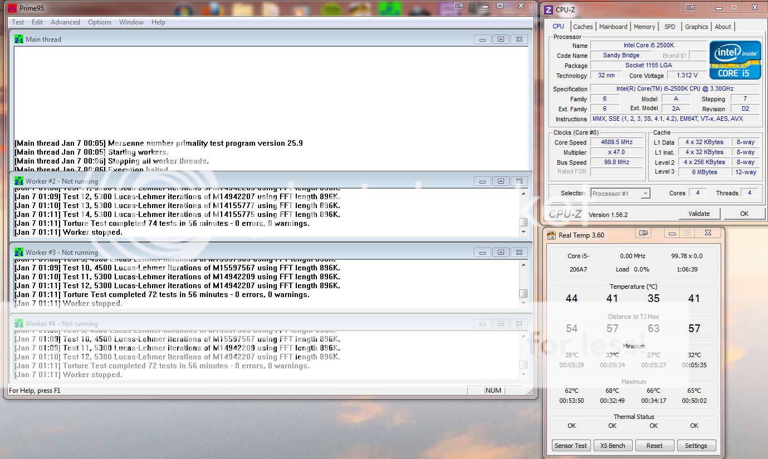Click the Worker #3 window icon

click(x=19, y=253)
